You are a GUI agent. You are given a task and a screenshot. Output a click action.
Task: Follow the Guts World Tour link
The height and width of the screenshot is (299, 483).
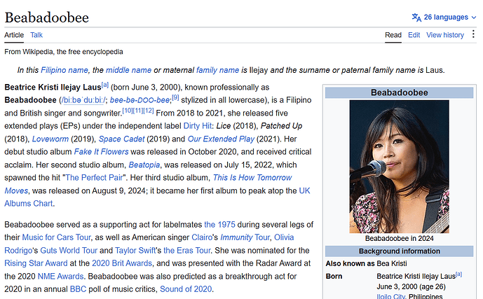tap(69, 251)
